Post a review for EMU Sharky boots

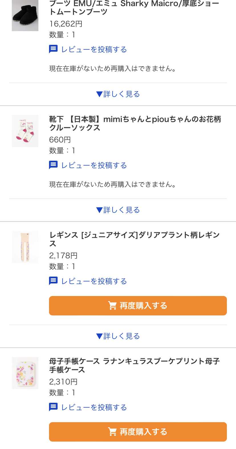pyautogui.click(x=94, y=49)
